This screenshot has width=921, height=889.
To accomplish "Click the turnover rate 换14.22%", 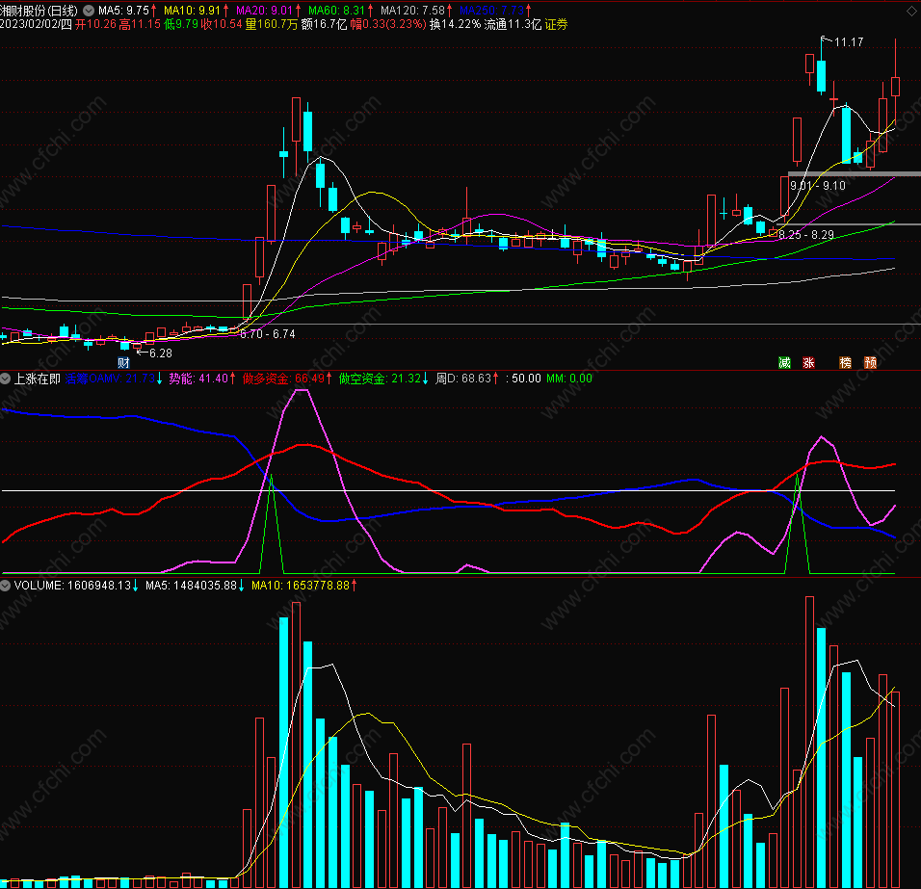I will click(x=456, y=25).
